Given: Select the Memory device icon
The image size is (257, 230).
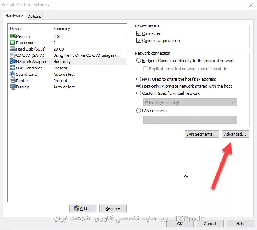Looking at the screenshot, I should (12, 36).
